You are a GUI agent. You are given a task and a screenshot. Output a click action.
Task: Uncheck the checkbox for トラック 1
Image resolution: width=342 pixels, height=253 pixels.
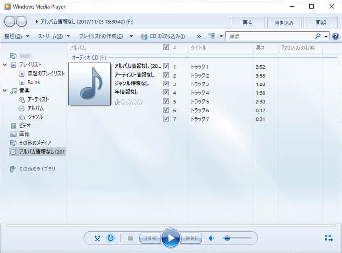(166, 66)
